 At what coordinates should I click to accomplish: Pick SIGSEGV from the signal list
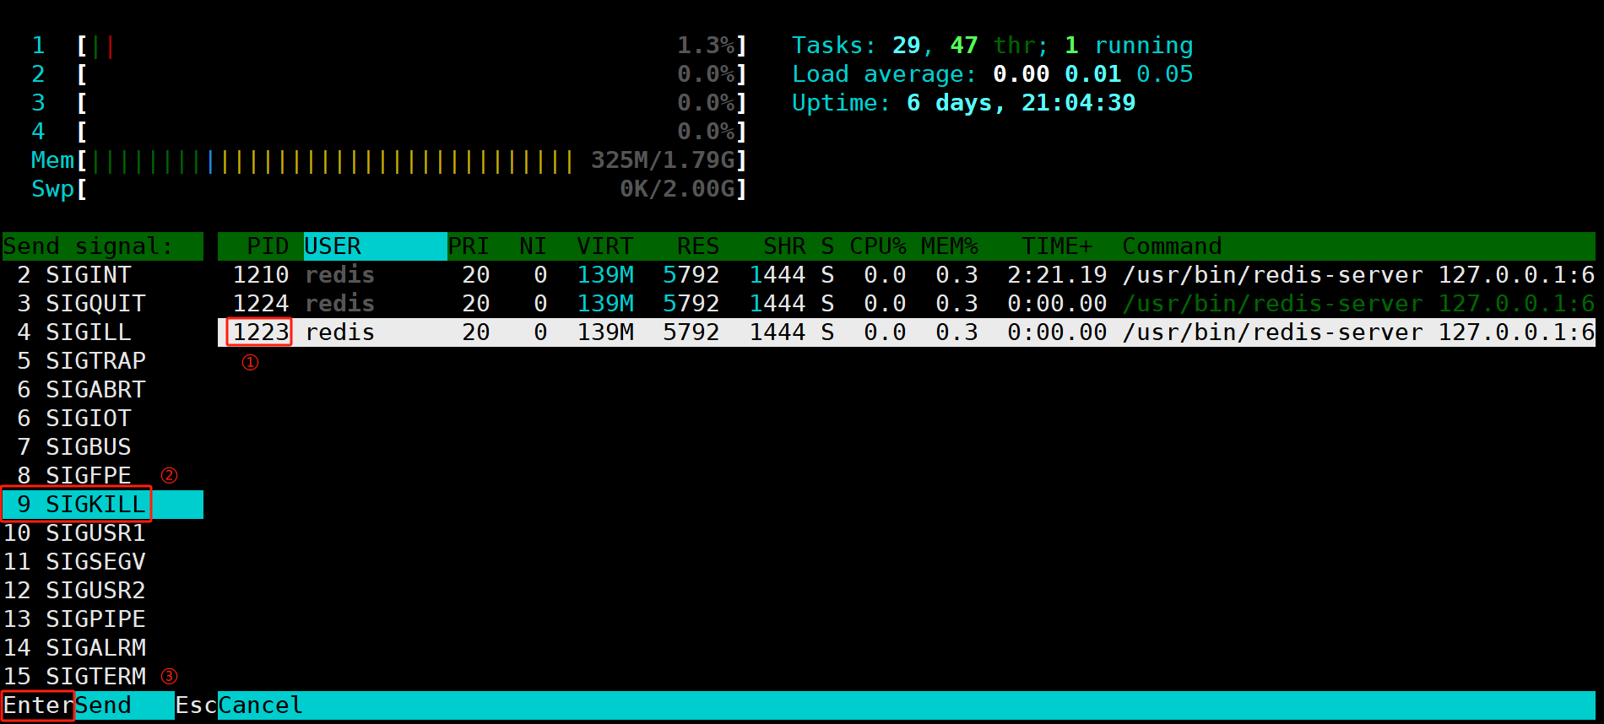(x=102, y=562)
